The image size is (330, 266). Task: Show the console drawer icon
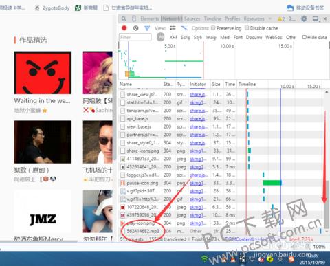tap(292, 19)
